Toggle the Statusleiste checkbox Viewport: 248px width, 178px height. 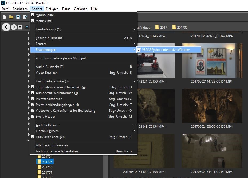(44, 21)
